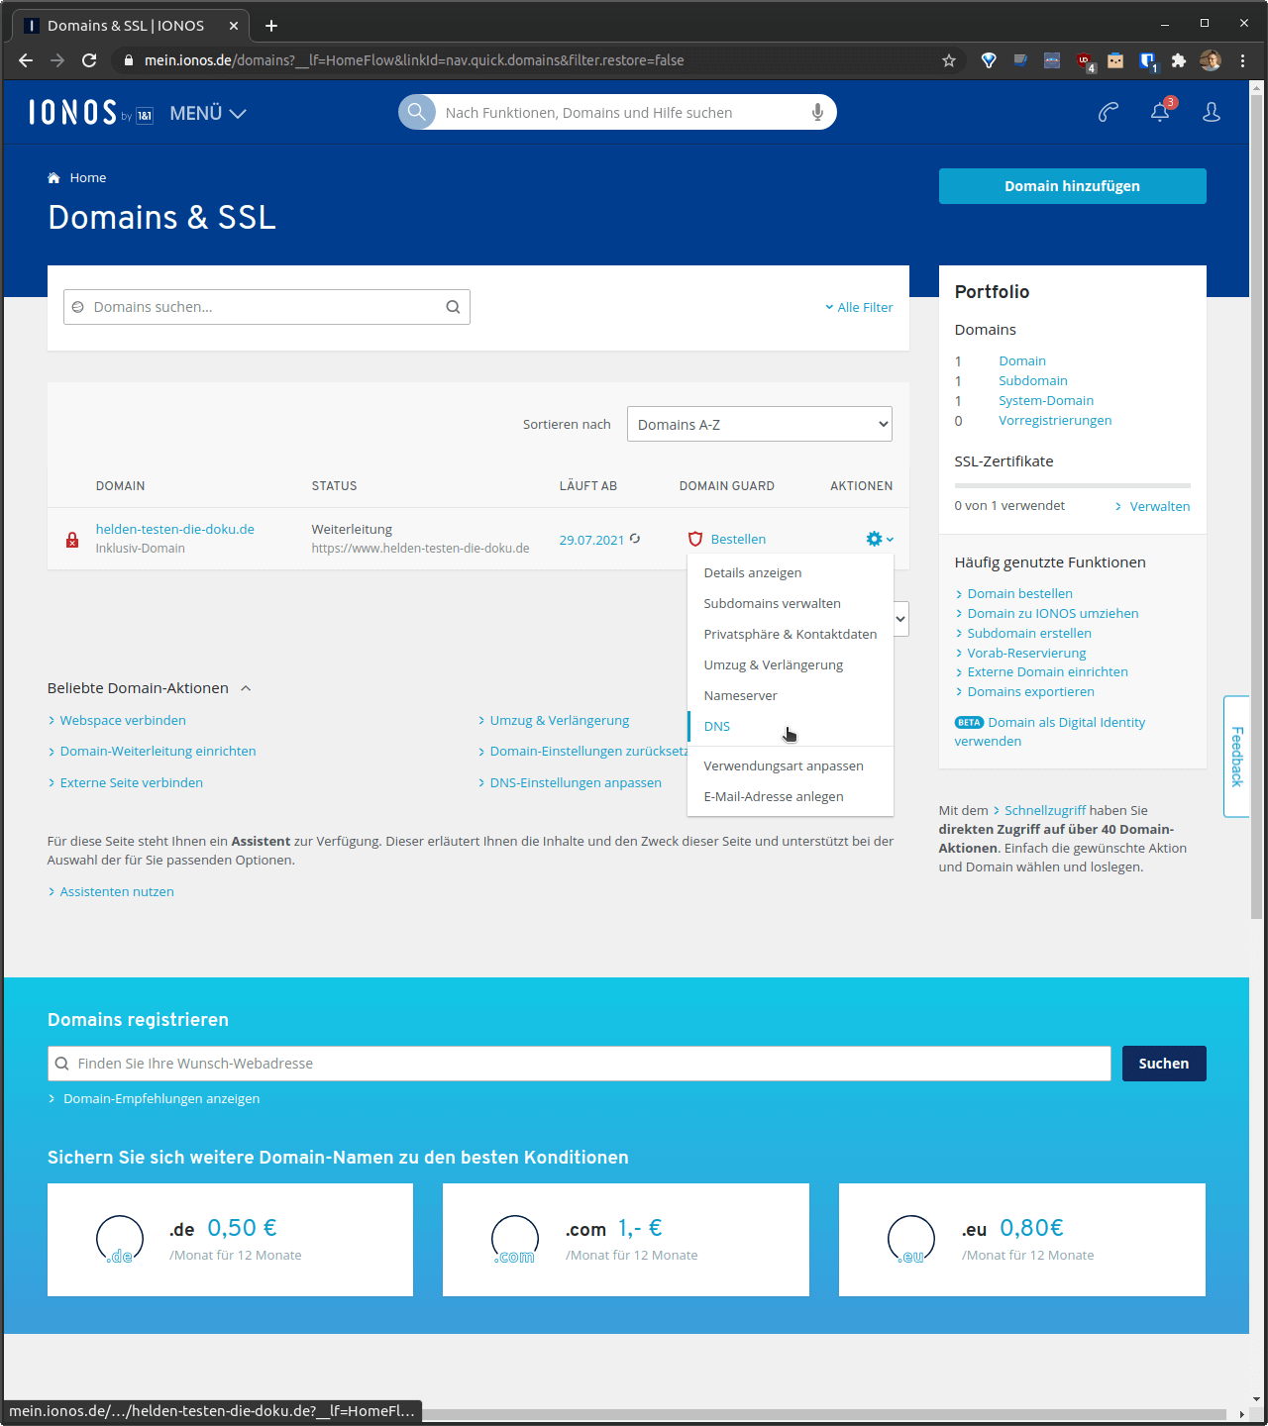Image resolution: width=1268 pixels, height=1426 pixels.
Task: Click Bestellen for Domain Guard
Action: click(x=738, y=539)
